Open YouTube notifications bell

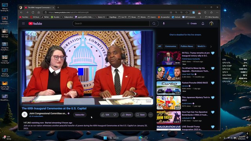point(203,23)
